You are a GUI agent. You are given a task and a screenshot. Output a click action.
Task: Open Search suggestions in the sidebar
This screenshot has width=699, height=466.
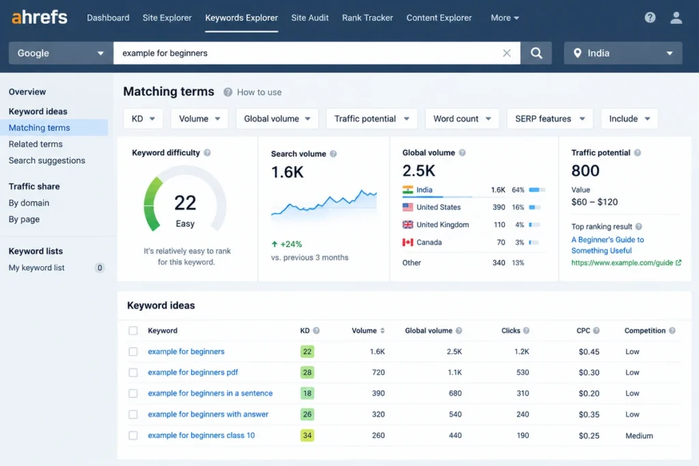coord(47,160)
